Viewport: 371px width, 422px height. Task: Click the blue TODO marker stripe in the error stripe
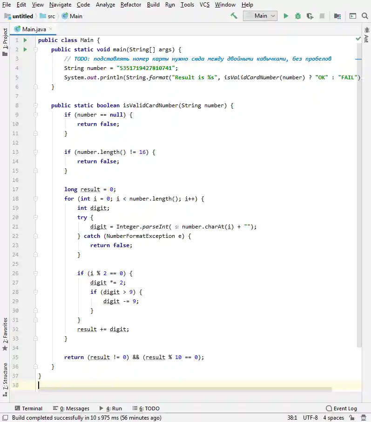tap(358, 59)
